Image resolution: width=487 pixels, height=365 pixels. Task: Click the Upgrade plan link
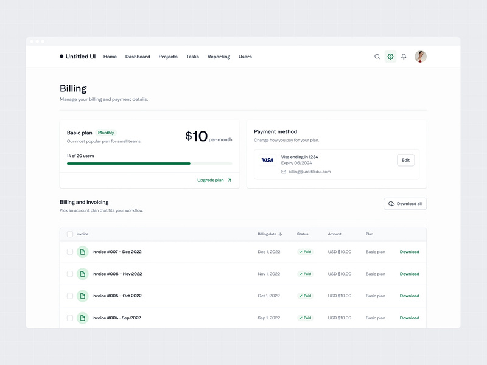click(214, 180)
